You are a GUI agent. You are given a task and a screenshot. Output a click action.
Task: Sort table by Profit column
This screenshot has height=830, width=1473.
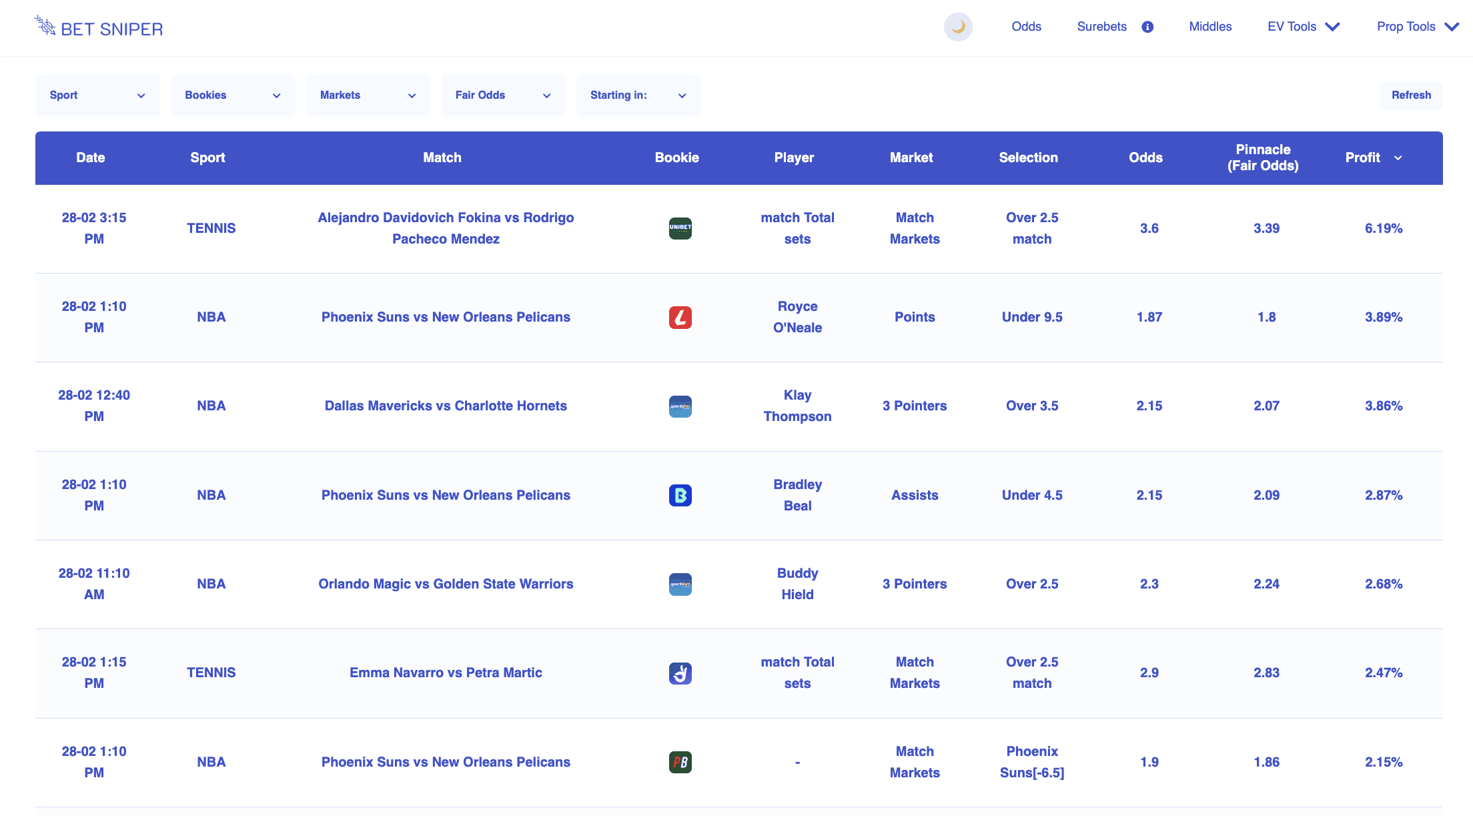[1374, 157]
